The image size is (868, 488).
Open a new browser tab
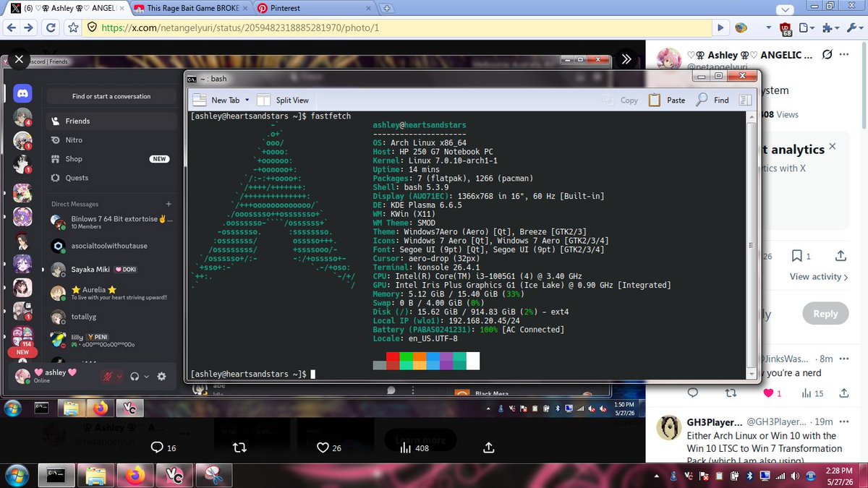387,8
